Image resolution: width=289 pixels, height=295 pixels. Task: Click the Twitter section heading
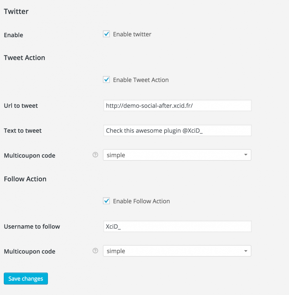tap(16, 12)
